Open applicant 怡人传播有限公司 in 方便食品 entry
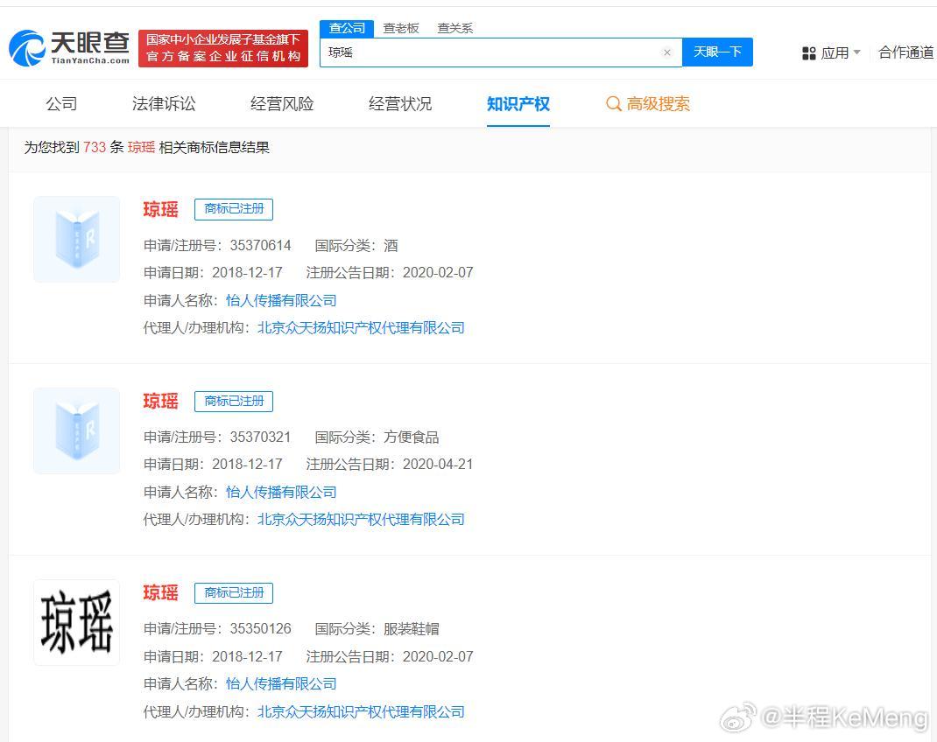The width and height of the screenshot is (937, 742). (281, 492)
